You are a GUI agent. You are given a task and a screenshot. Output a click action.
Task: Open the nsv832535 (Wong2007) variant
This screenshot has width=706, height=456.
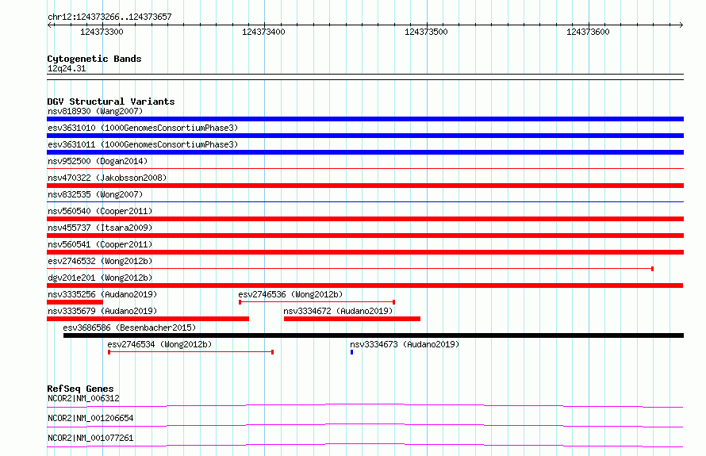[x=95, y=194]
